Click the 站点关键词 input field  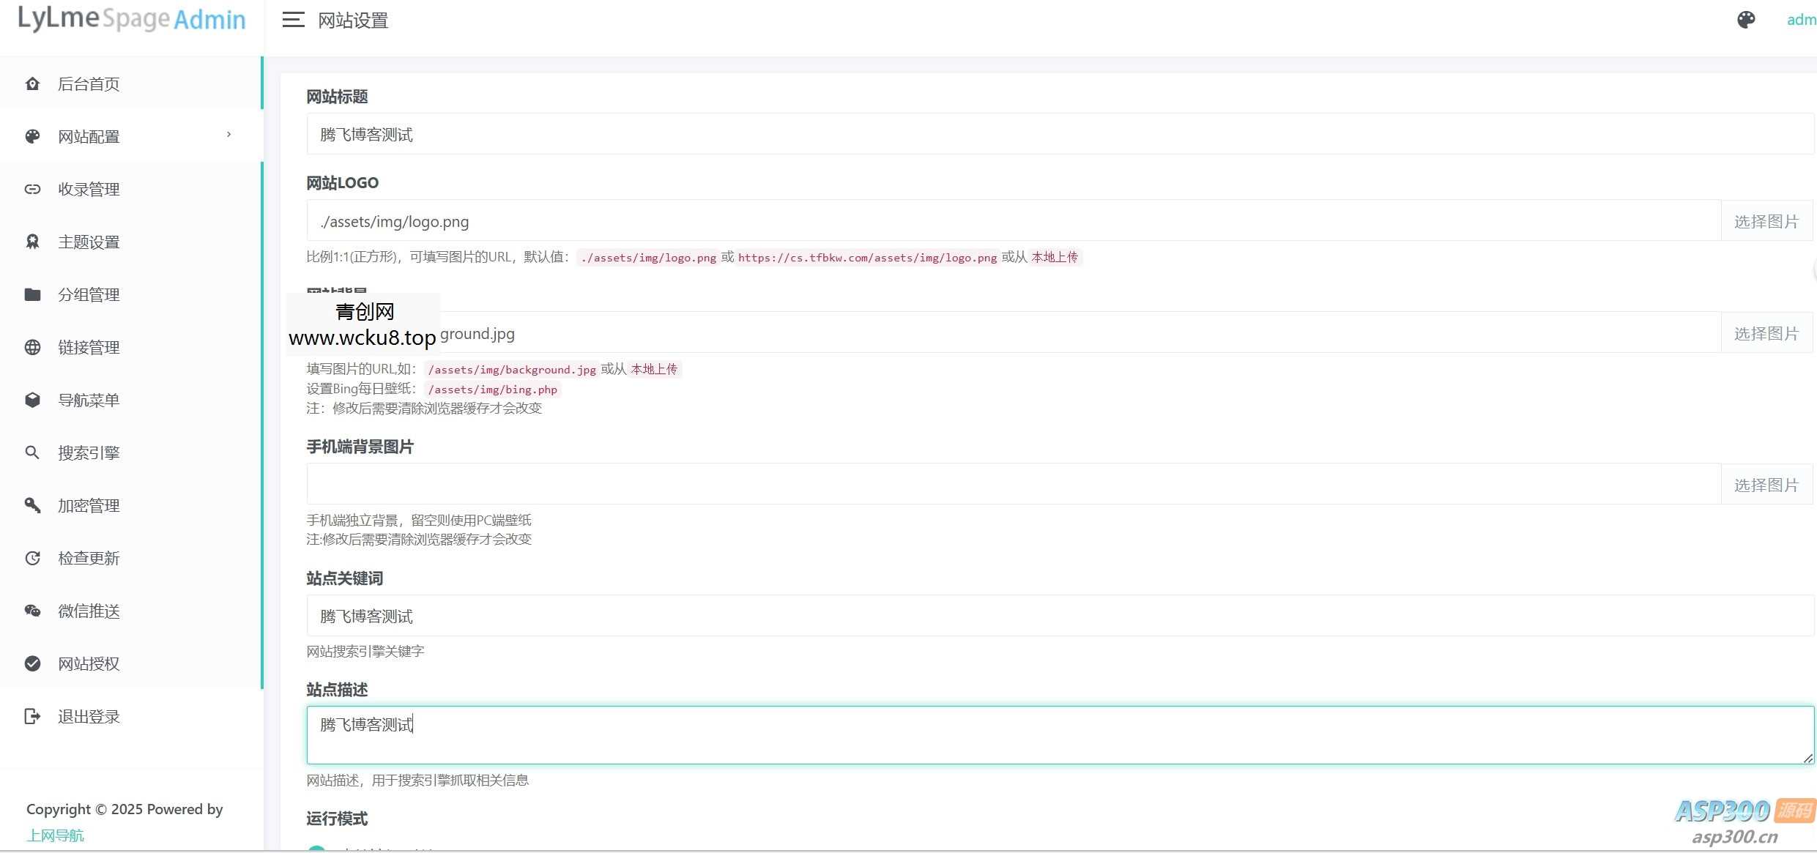pyautogui.click(x=1025, y=617)
